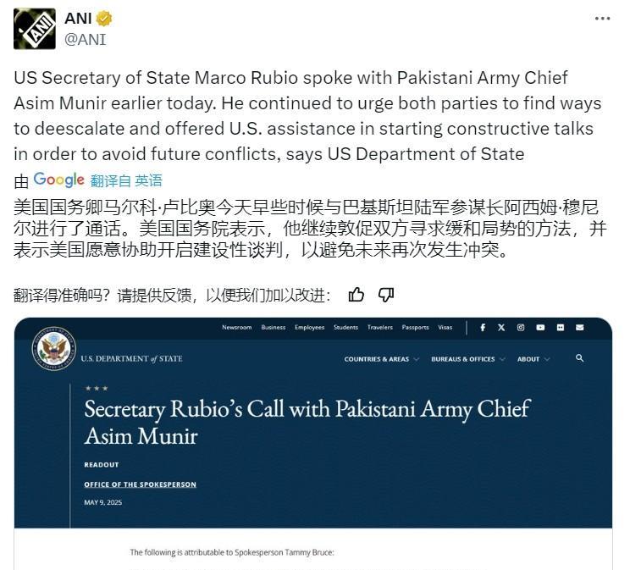Open the State Department Instagram icon
The image size is (630, 570).
[521, 328]
